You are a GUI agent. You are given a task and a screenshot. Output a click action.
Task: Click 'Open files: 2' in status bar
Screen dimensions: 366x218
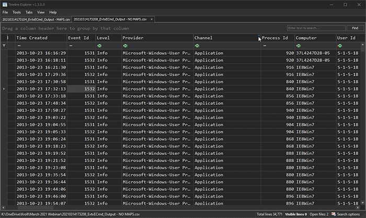pyautogui.click(x=319, y=214)
